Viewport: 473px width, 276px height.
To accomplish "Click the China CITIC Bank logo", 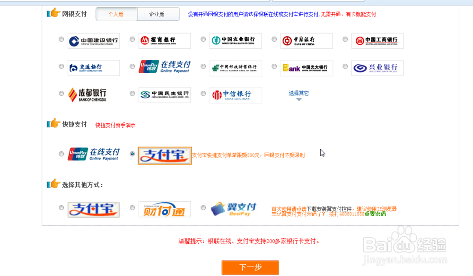I will [236, 95].
